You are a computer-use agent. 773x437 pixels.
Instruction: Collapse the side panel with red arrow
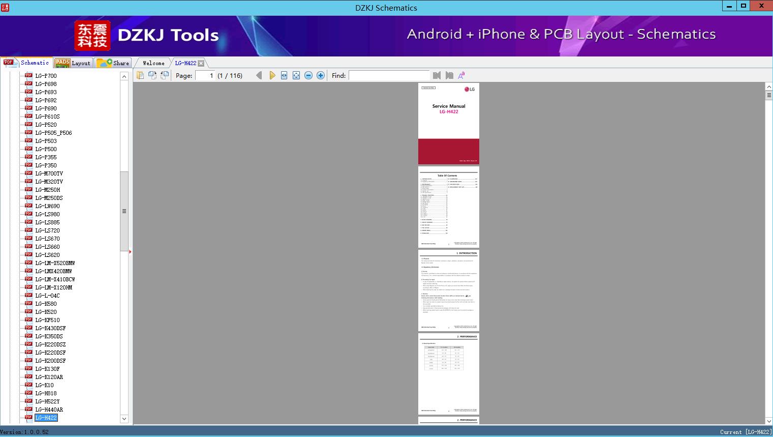click(x=130, y=251)
